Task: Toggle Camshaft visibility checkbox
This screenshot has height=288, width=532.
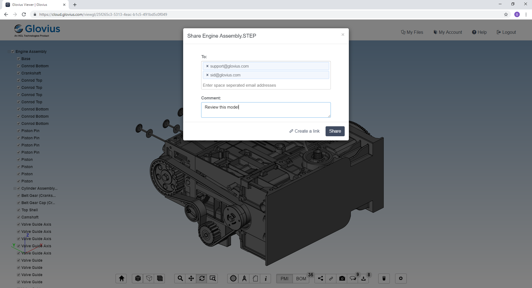Action: tap(19, 217)
